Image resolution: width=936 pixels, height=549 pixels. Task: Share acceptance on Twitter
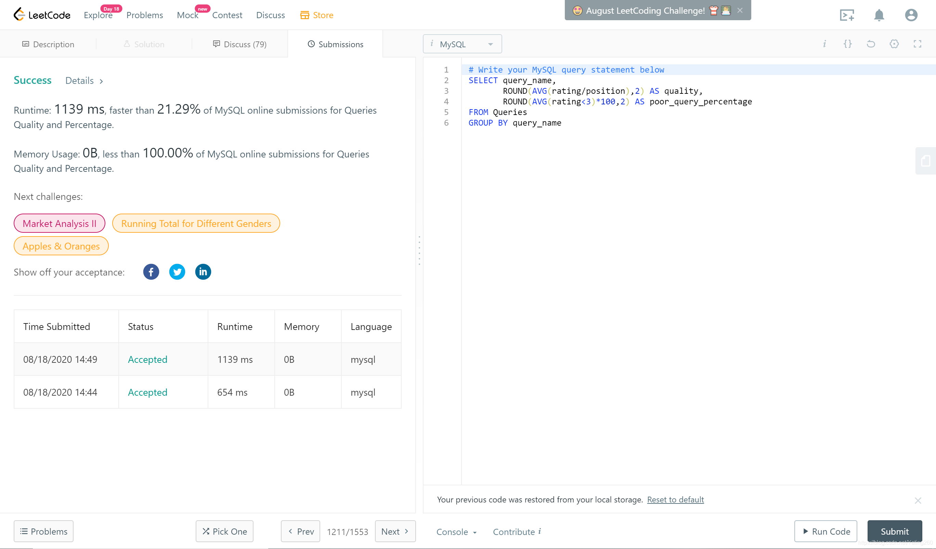177,272
